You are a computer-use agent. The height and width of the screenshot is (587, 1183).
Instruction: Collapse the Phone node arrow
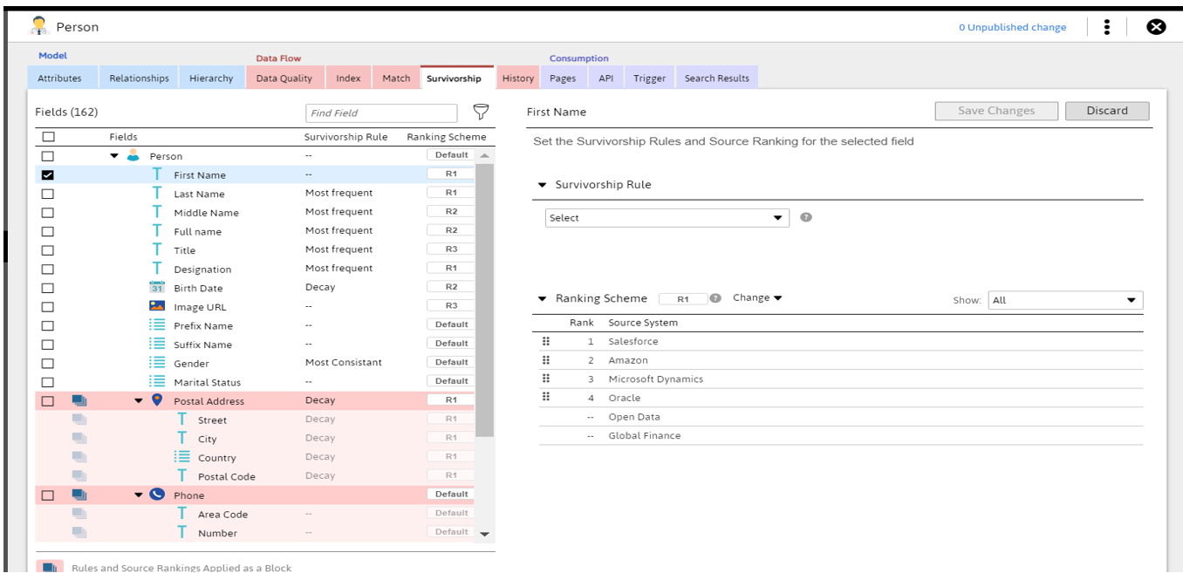pyautogui.click(x=139, y=495)
